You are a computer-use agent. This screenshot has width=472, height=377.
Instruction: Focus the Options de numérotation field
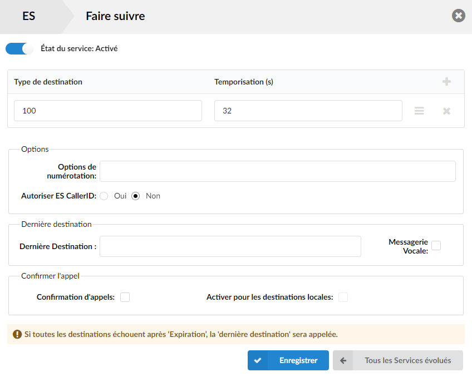click(x=278, y=171)
